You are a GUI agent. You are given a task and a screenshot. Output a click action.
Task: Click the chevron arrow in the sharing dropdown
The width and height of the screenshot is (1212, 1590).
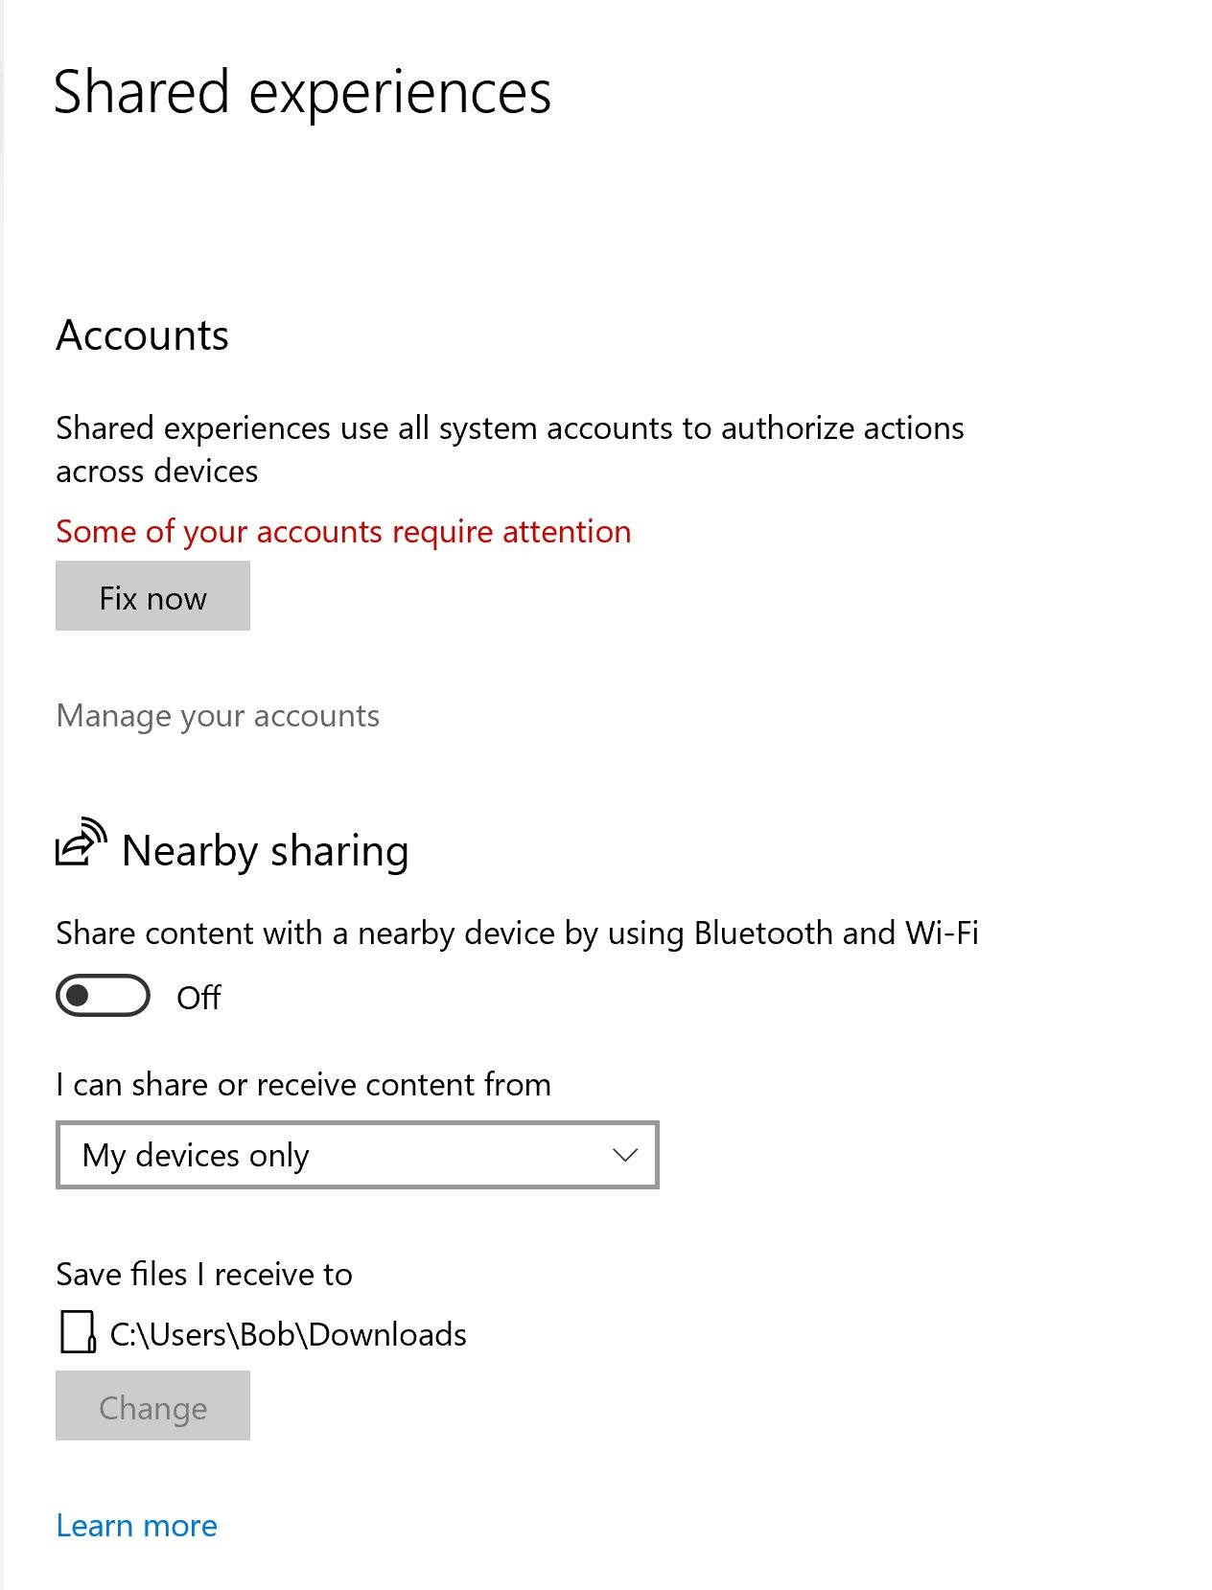[625, 1155]
